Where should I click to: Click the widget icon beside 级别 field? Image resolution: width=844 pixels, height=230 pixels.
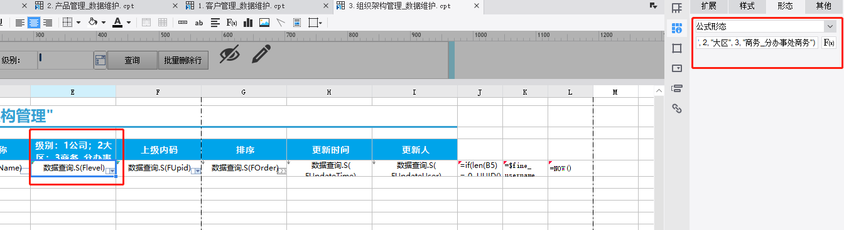100,60
